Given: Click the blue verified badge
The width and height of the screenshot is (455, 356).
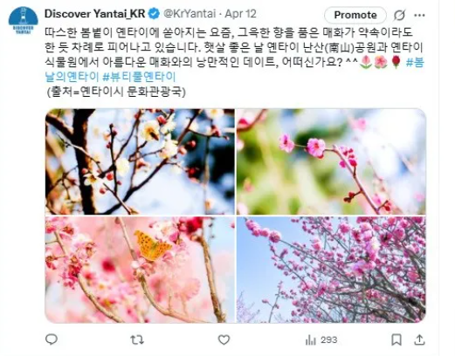Looking at the screenshot, I should click(x=154, y=14).
